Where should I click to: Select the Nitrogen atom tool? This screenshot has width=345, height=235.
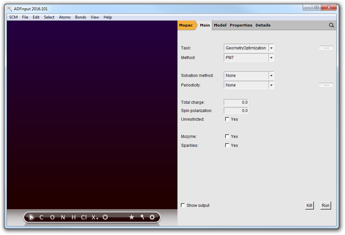tap(63, 217)
